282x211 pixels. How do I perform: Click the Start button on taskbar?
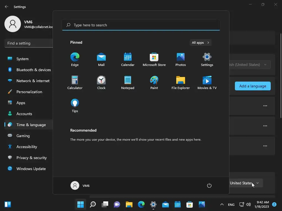80,204
